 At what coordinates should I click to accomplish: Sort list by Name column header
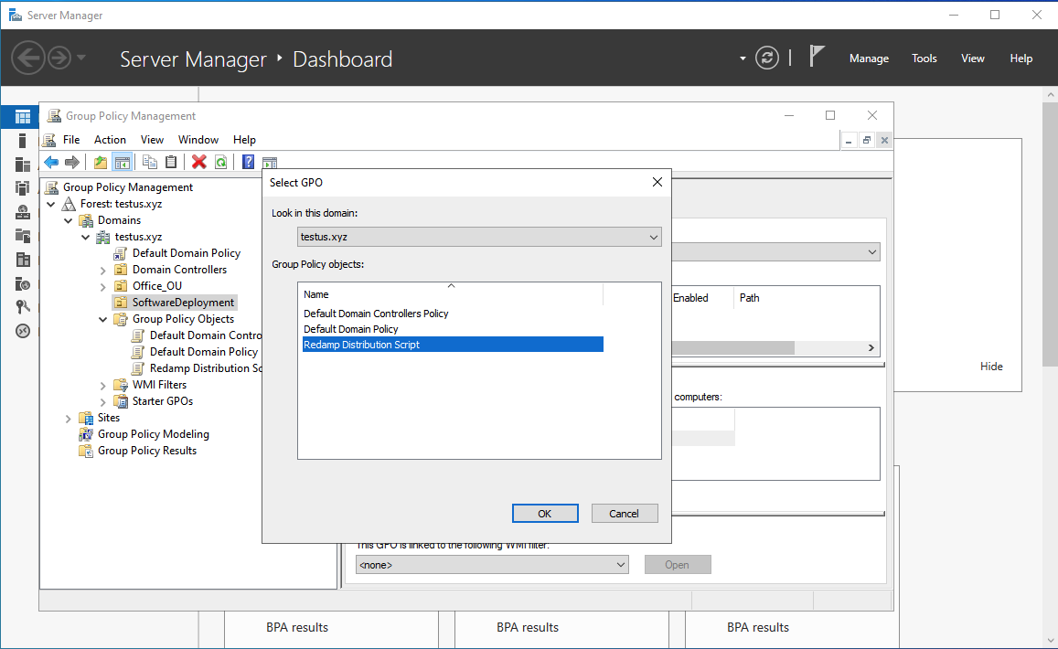click(x=450, y=294)
